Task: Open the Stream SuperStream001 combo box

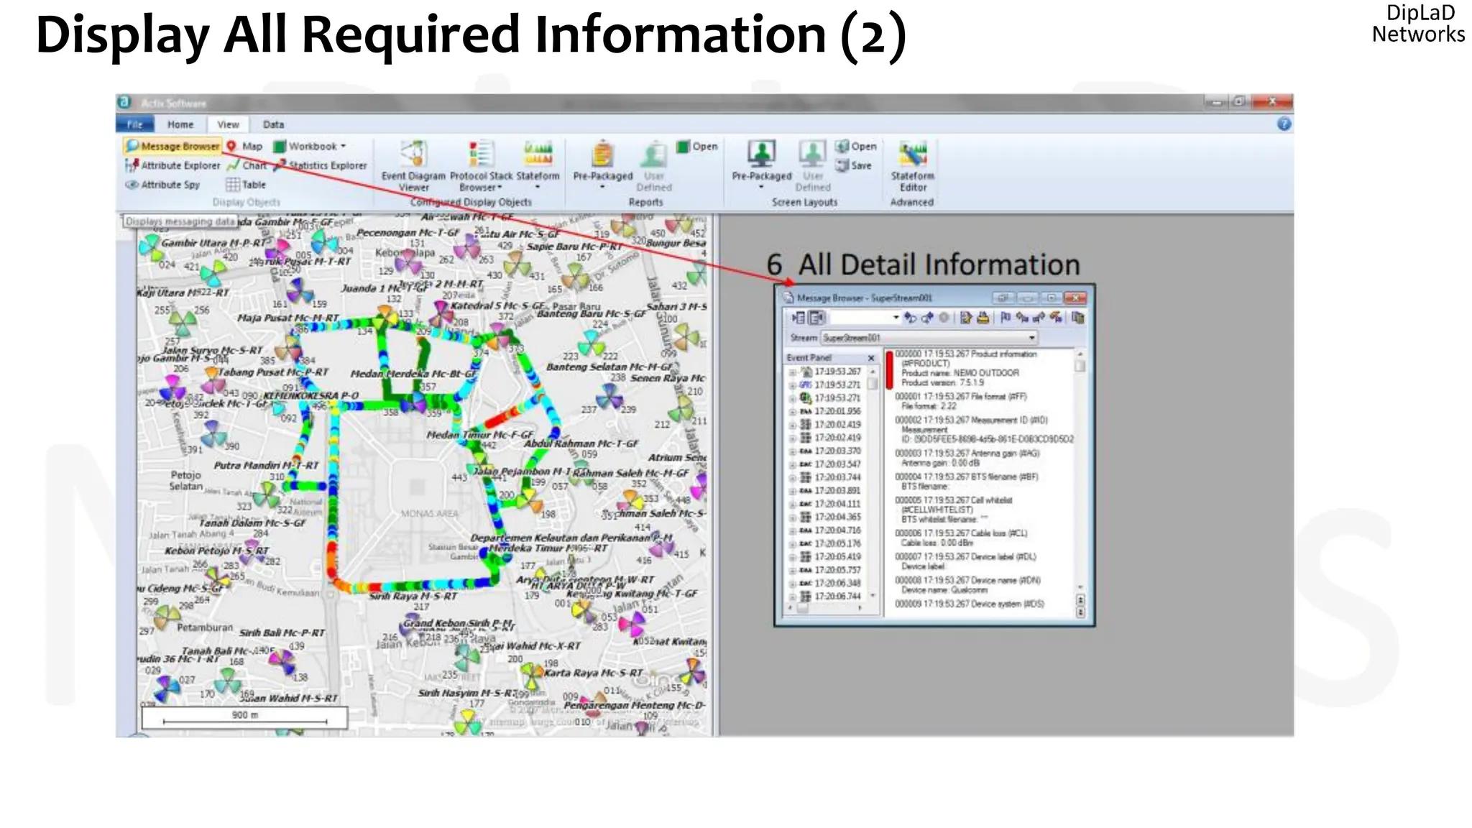Action: pyautogui.click(x=929, y=338)
